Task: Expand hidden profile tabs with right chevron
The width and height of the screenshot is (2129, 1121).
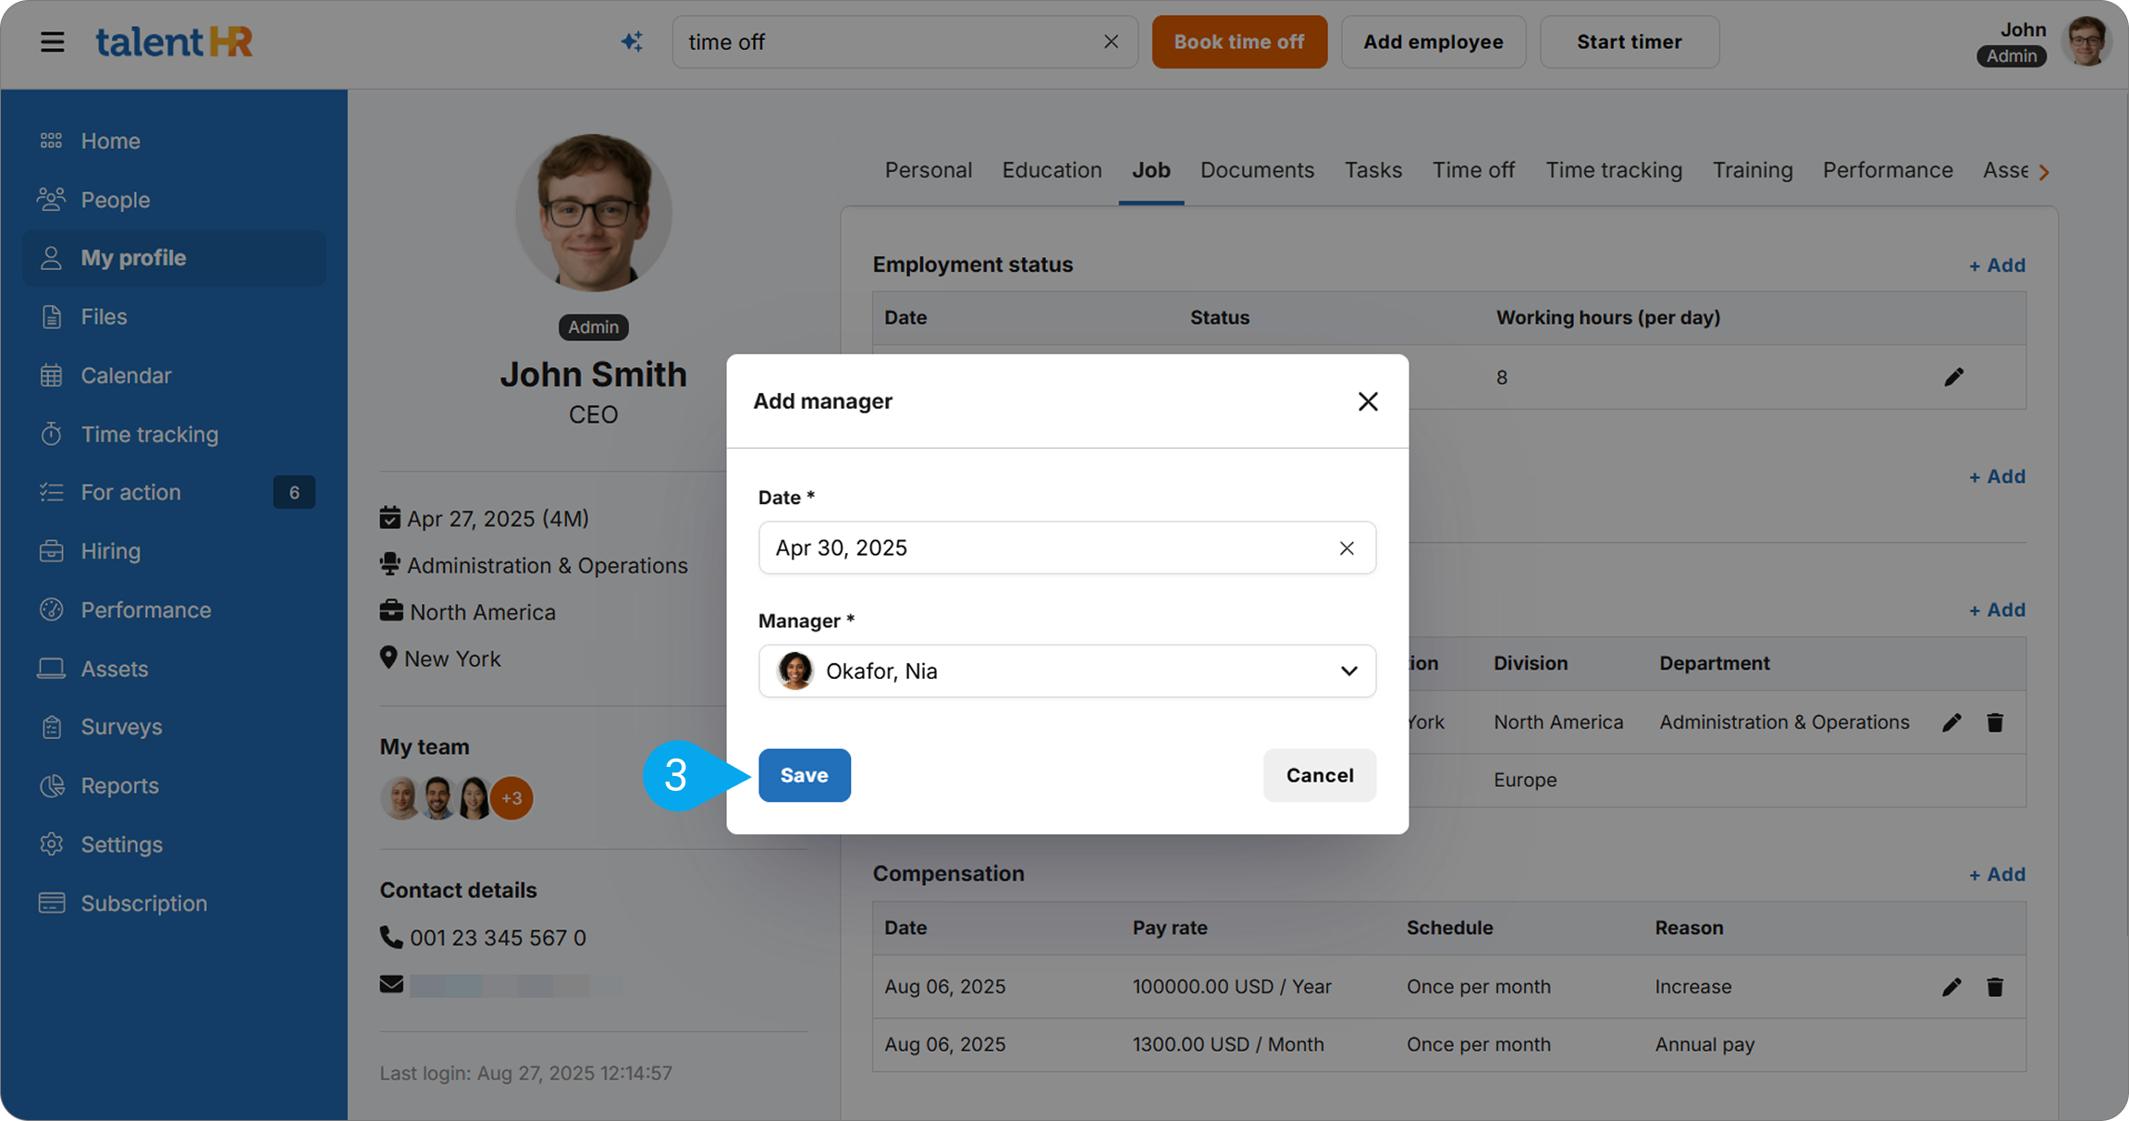Action: point(2044,171)
